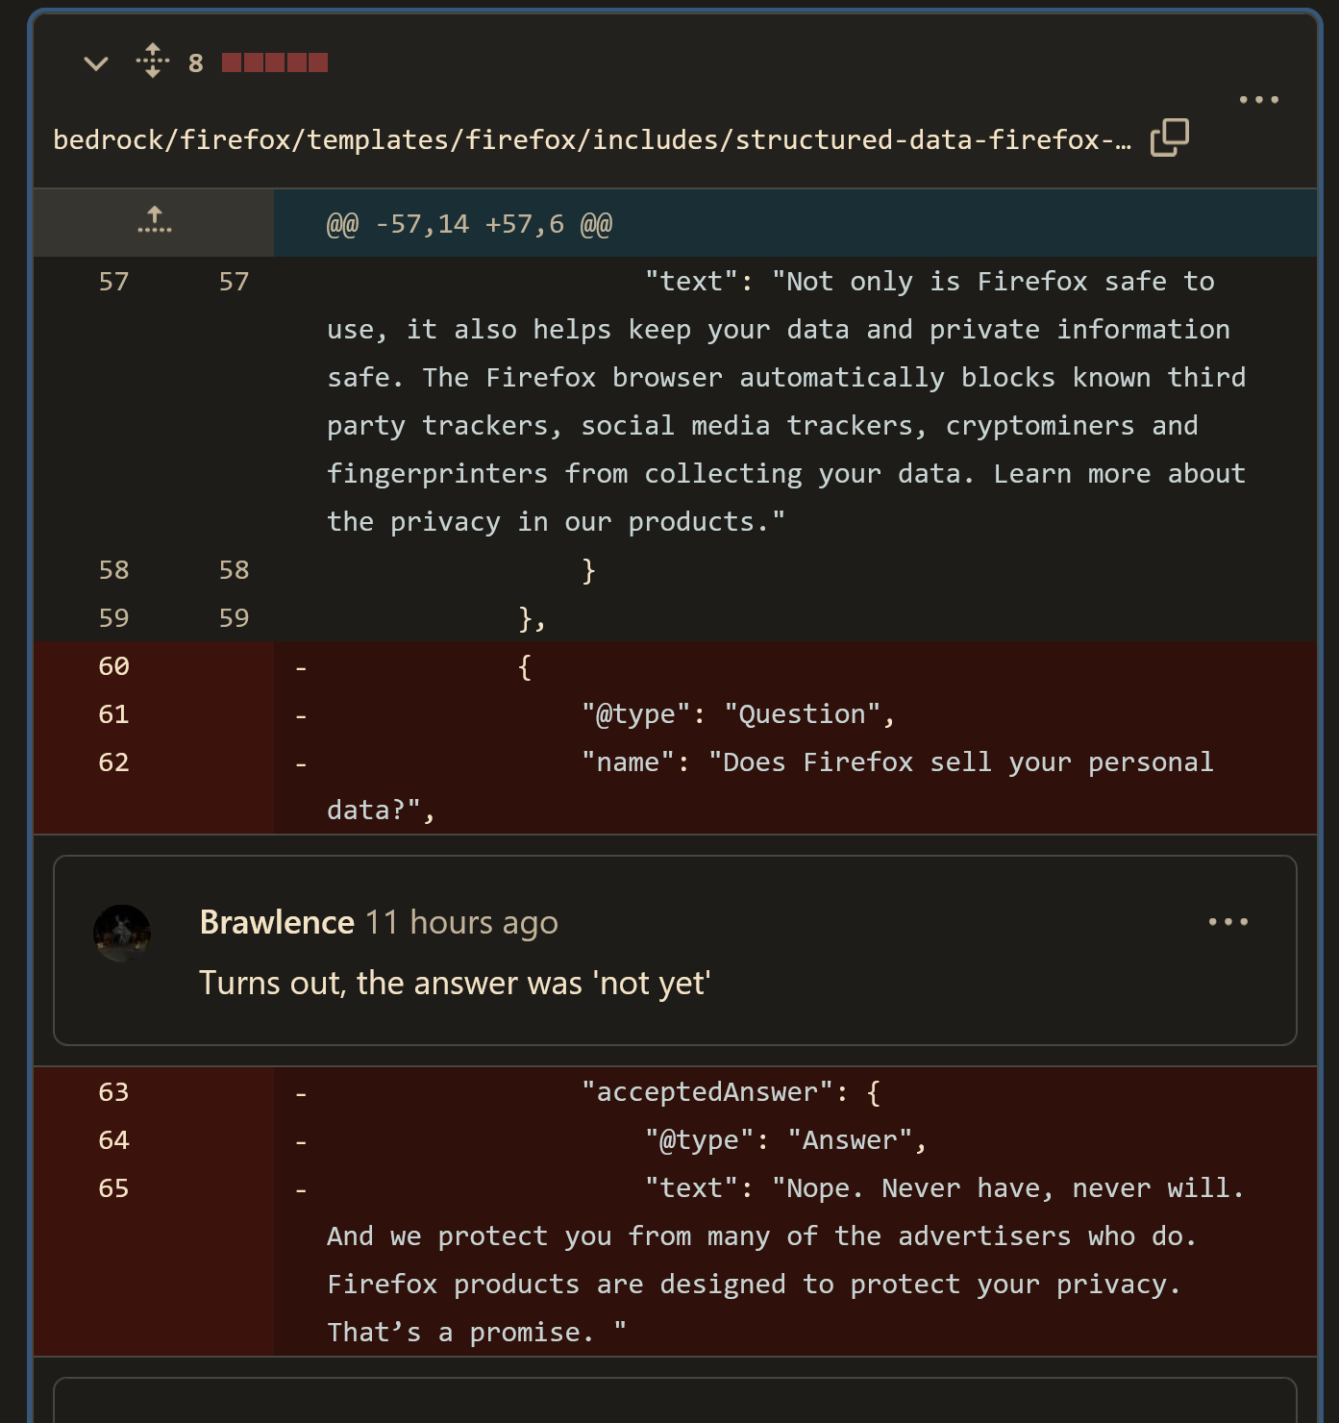Click the '11 hours ago' timestamp
Screen dimensions: 1339x1423
[461, 922]
